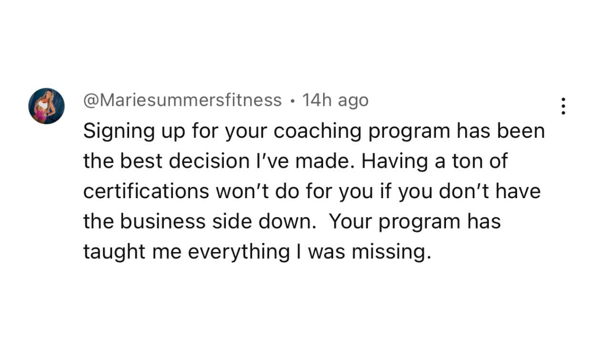Click the dot separator beside the username
The width and height of the screenshot is (610, 343).
click(x=292, y=101)
